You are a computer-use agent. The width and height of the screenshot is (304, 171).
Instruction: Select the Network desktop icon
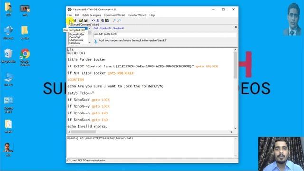(x=9, y=33)
